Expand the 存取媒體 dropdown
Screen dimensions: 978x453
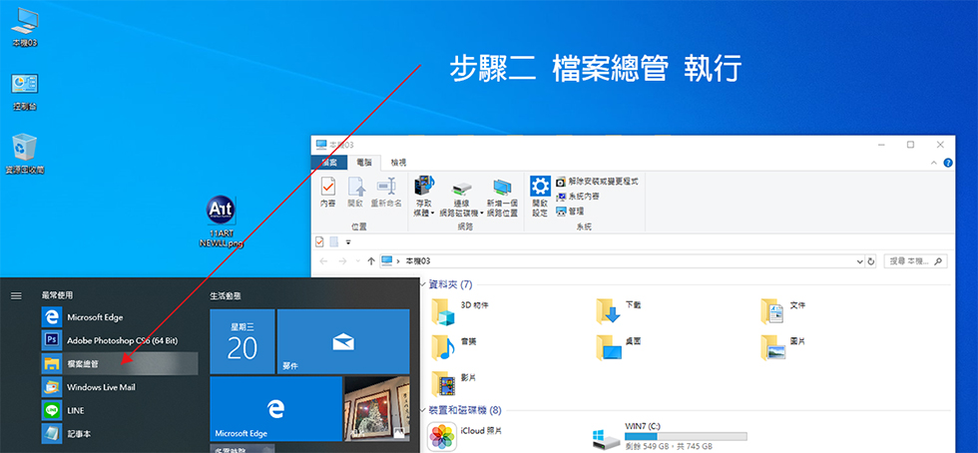click(425, 213)
